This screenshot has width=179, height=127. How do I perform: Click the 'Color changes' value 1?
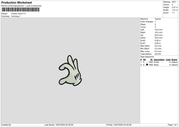tap(155, 22)
